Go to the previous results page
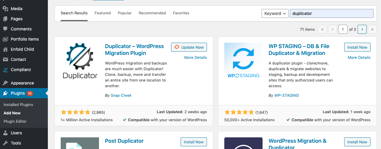The height and width of the screenshot is (149, 381). [333, 29]
